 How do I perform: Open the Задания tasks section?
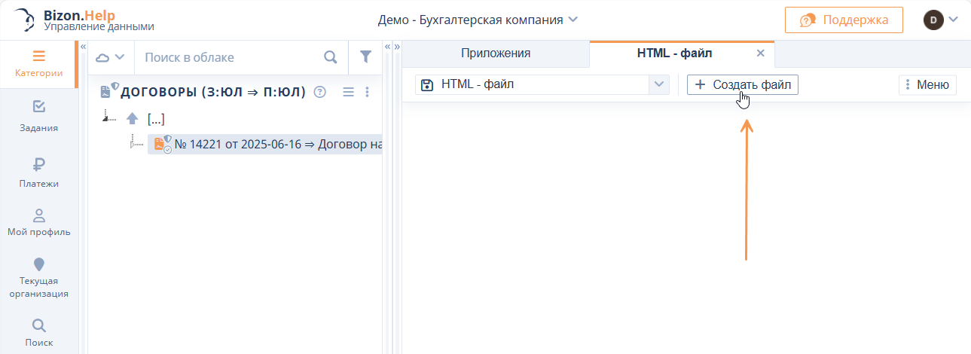[38, 116]
